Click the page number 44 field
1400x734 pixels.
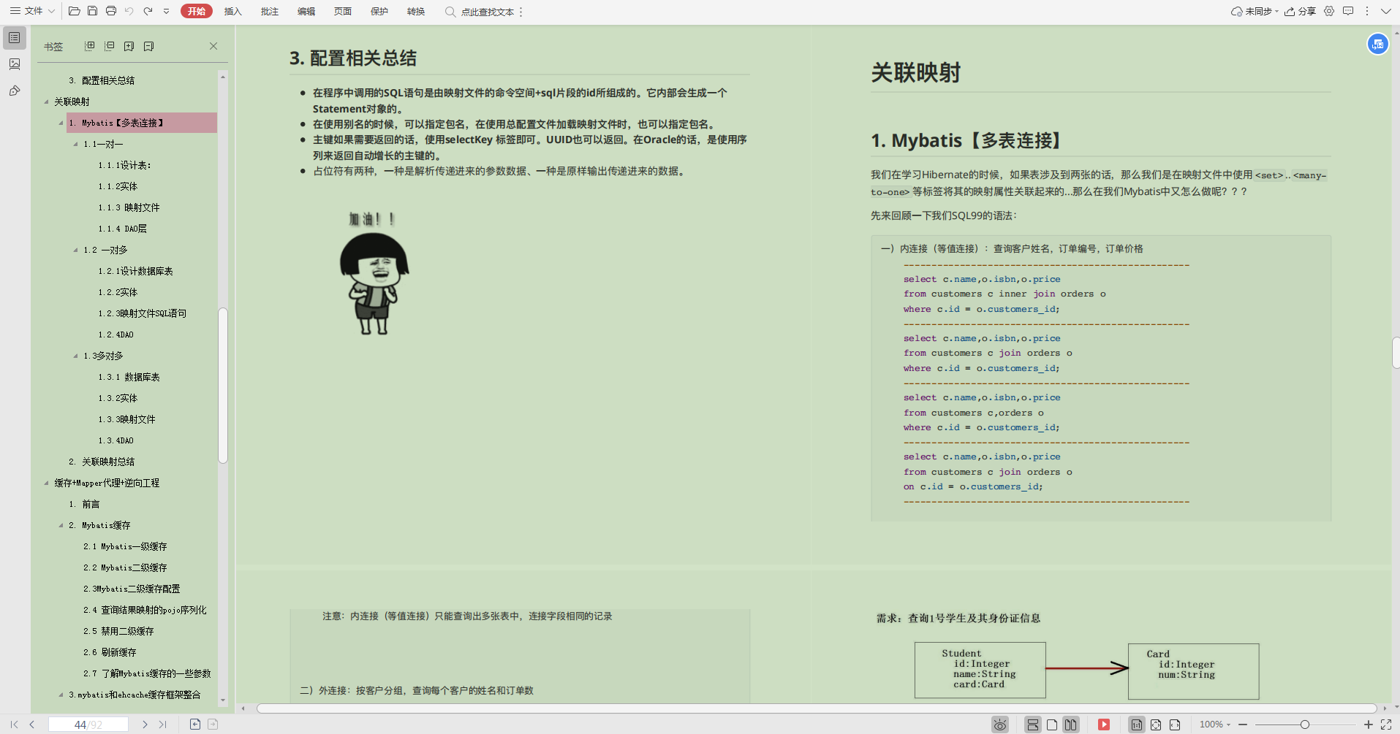point(88,725)
